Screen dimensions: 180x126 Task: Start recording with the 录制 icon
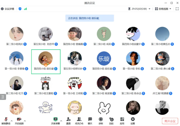coord(101,119)
